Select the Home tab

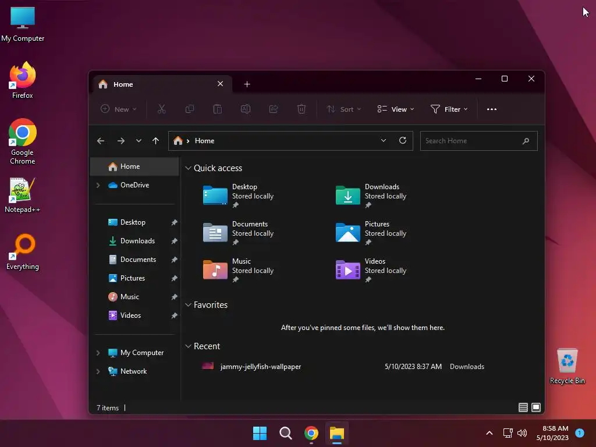(162, 84)
